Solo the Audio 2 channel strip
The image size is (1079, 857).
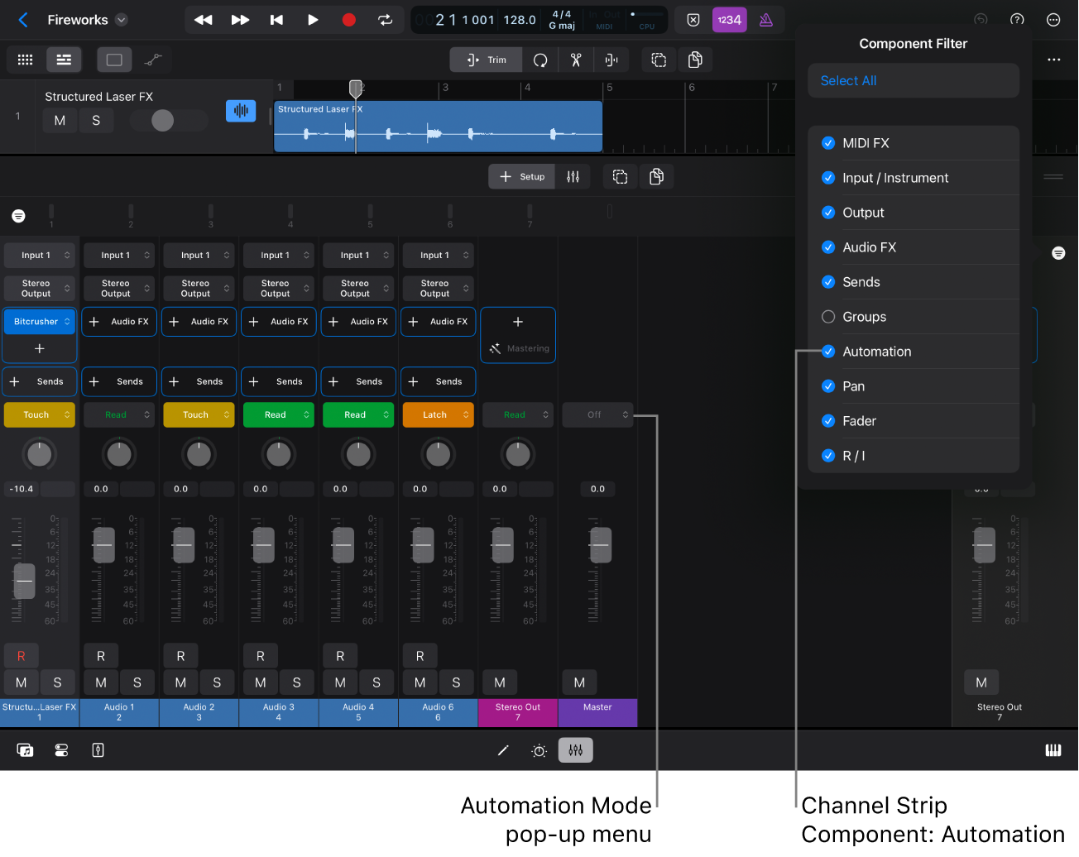click(217, 682)
